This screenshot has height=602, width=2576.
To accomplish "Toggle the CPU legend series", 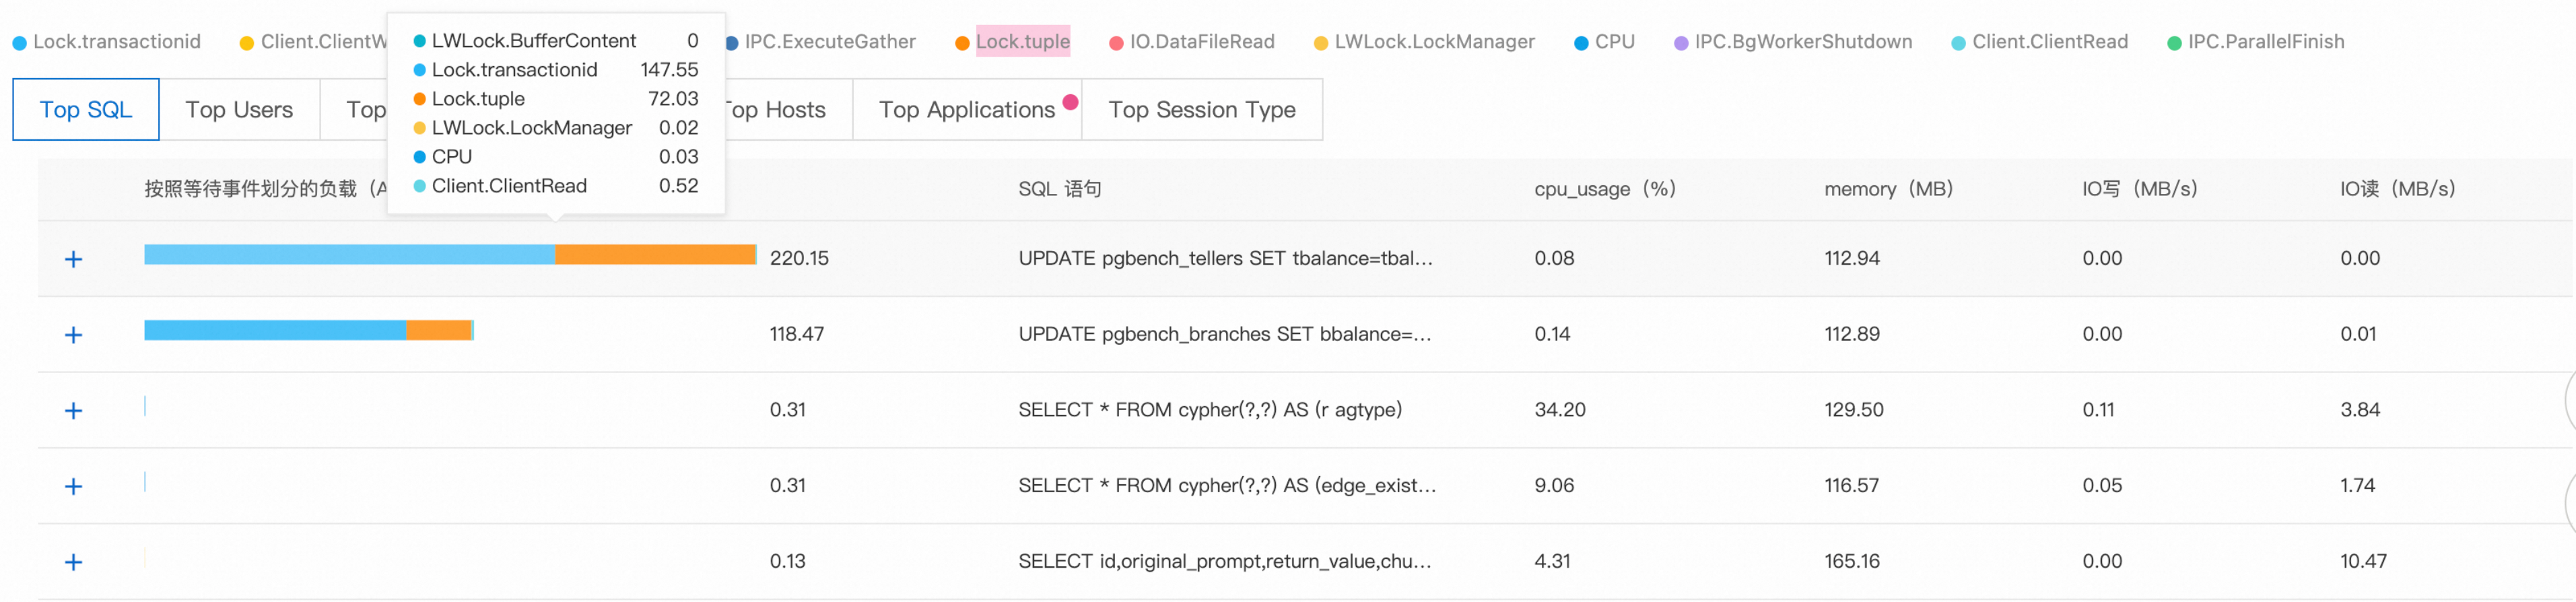I will [1613, 42].
